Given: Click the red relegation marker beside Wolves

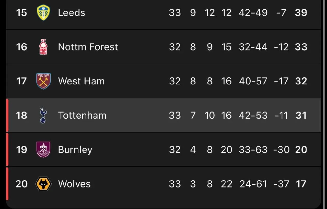Looking at the screenshot, I should 7,184.
